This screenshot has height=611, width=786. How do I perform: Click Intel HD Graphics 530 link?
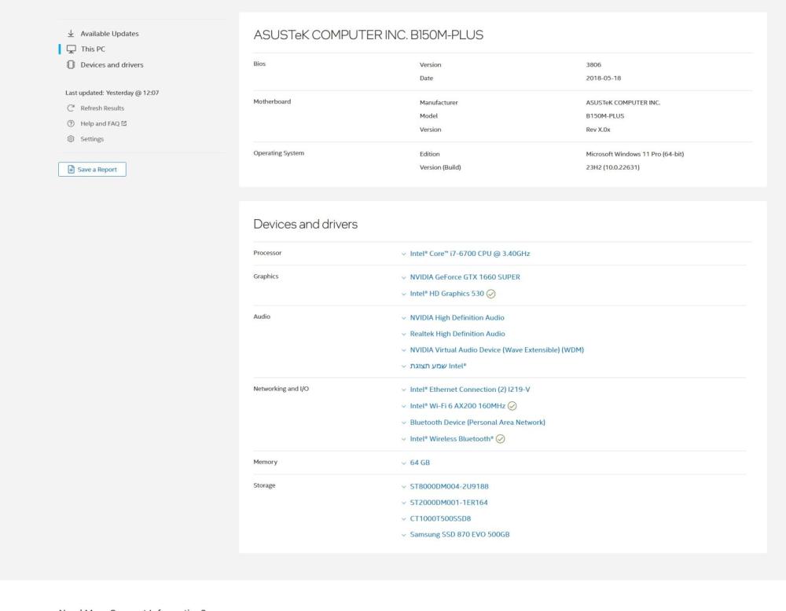446,294
